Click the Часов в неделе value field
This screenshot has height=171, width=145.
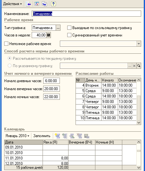tap(39, 35)
